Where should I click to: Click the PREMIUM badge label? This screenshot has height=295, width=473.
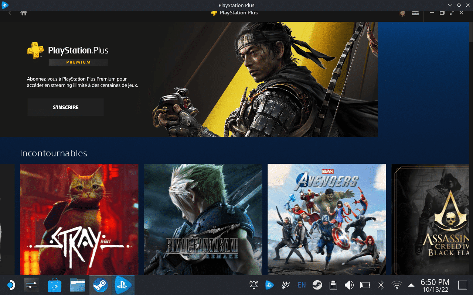78,62
